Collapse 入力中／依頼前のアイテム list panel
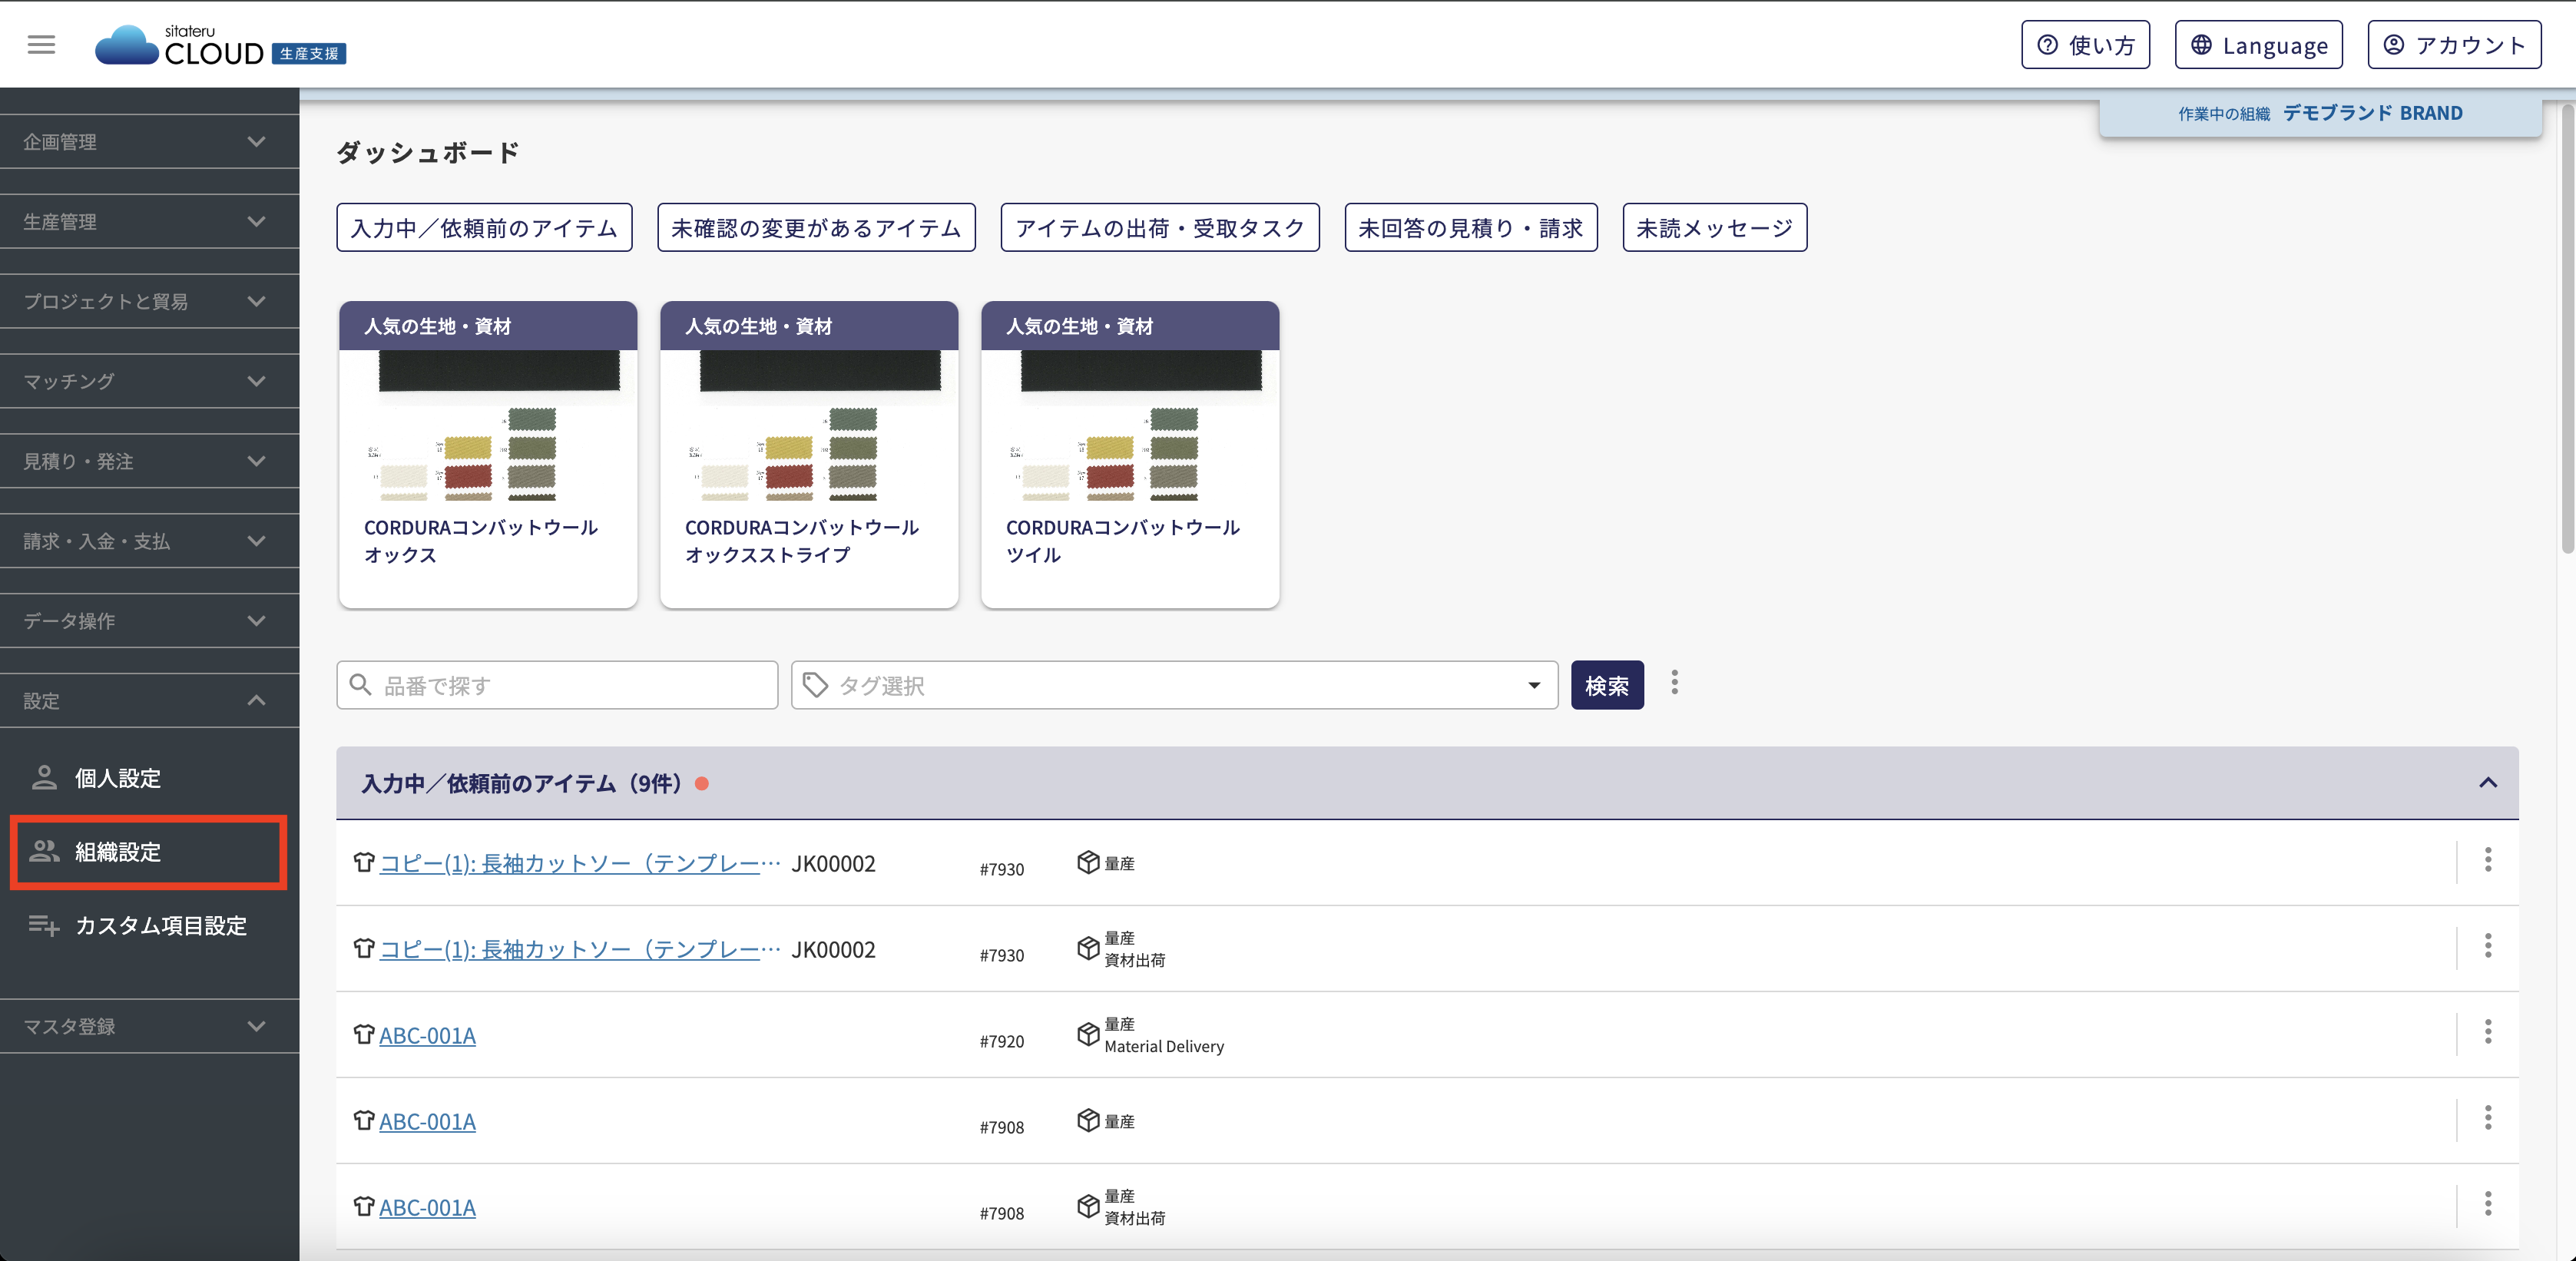Image resolution: width=2576 pixels, height=1261 pixels. coord(2487,783)
